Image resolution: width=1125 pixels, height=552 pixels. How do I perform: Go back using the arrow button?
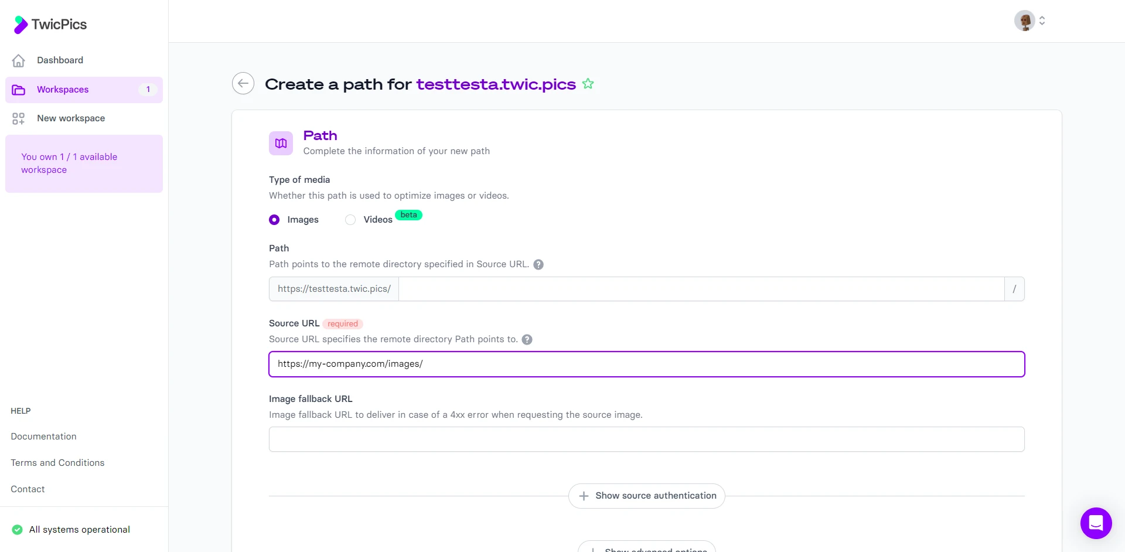pos(243,83)
